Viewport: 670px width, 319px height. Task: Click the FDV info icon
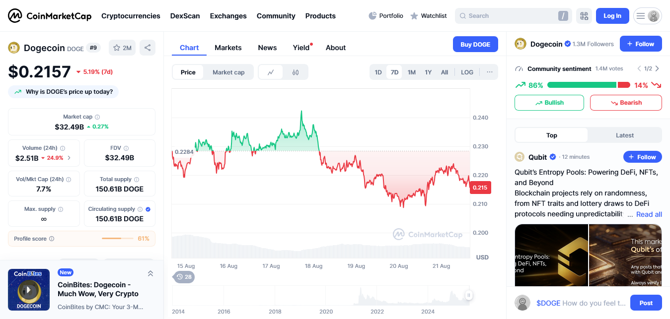[x=126, y=148]
